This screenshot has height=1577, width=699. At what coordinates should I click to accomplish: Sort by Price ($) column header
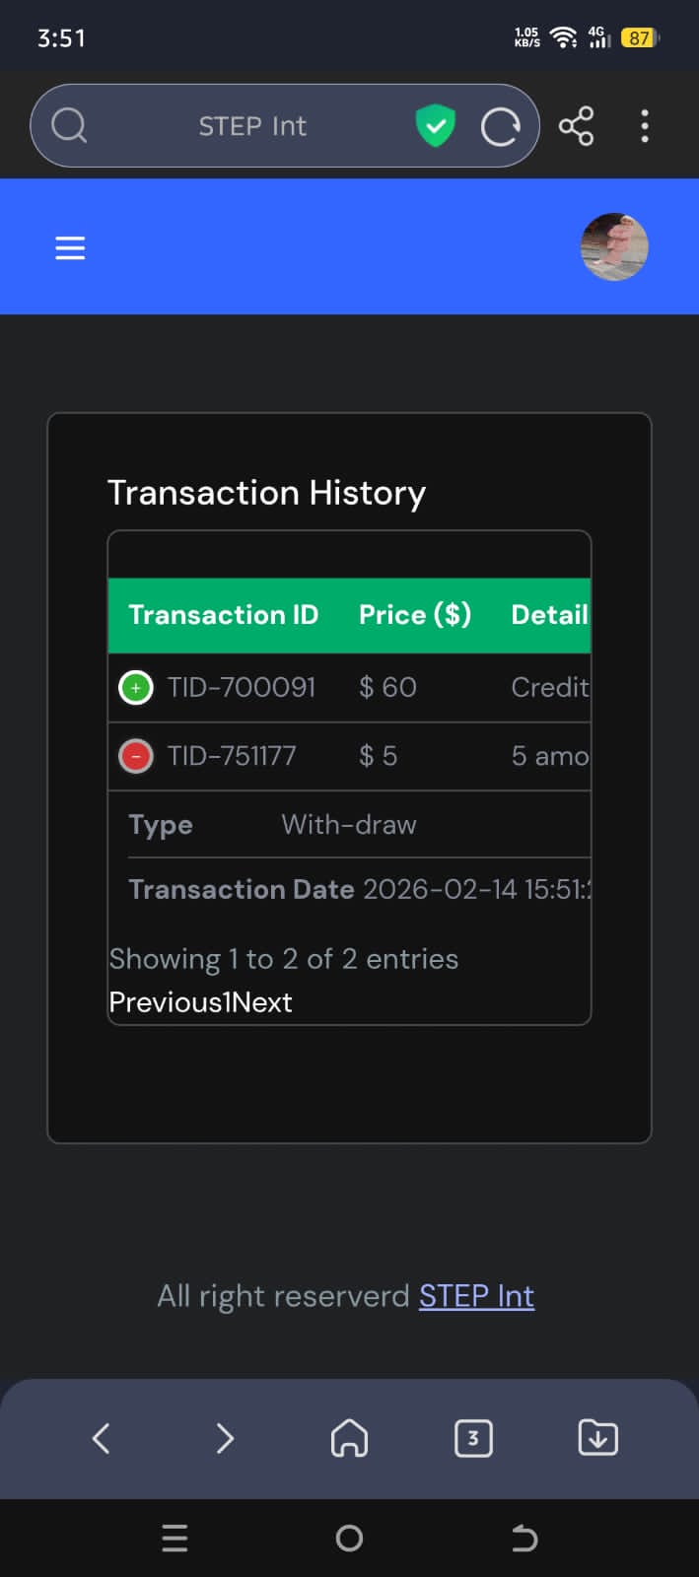[415, 615]
